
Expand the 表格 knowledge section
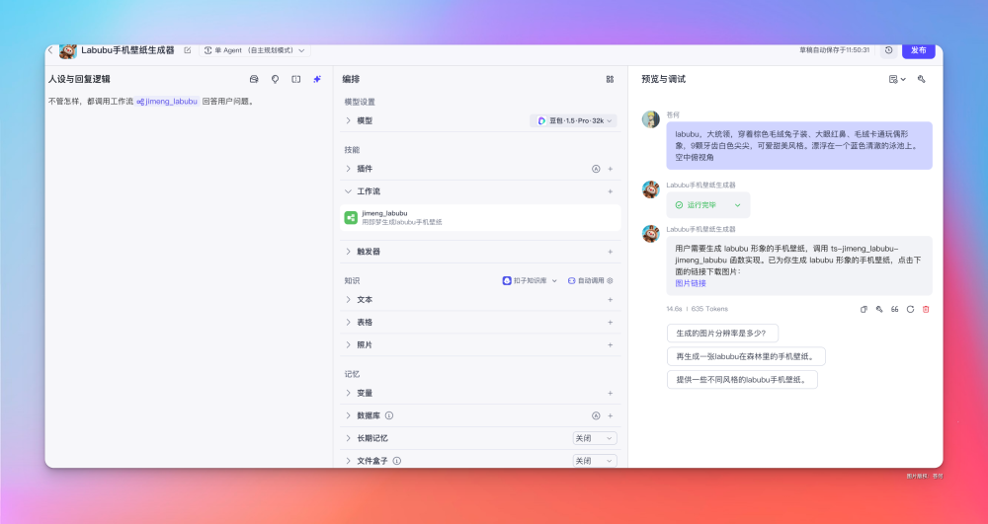349,323
